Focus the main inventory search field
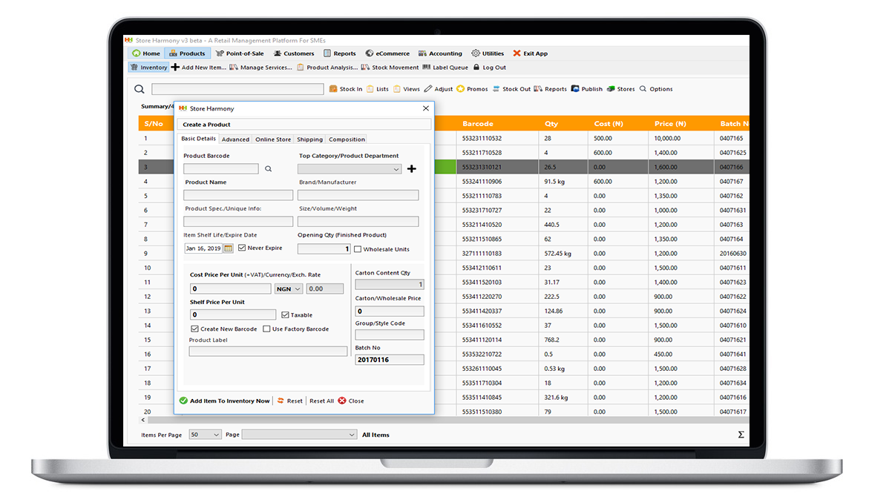The image size is (869, 494). coord(237,89)
